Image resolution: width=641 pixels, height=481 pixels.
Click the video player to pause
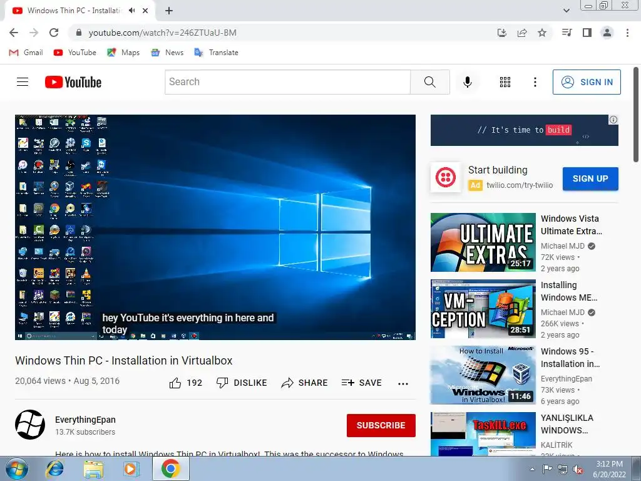[x=215, y=227]
